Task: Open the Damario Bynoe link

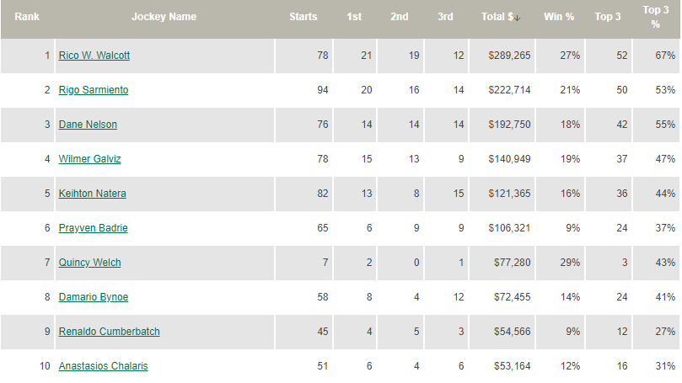Action: click(94, 297)
